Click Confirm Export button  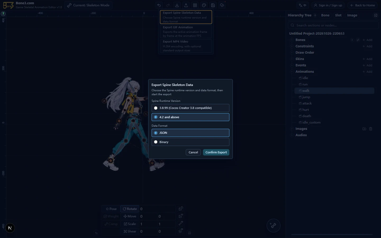(x=216, y=152)
